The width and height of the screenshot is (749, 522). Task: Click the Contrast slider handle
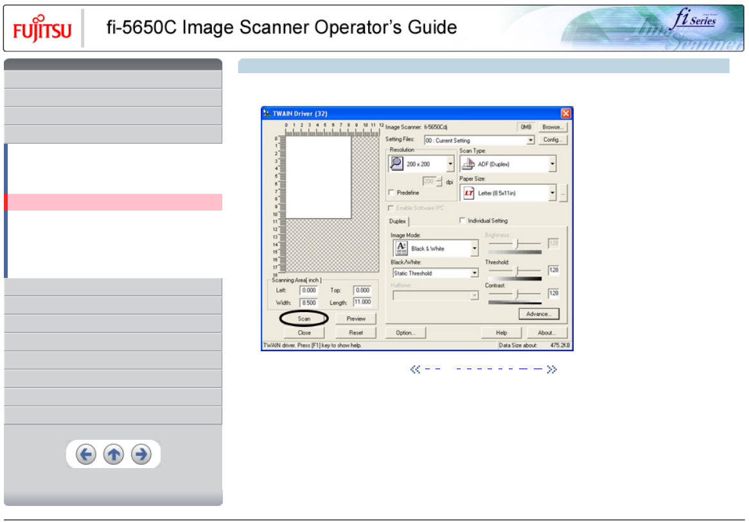(x=516, y=293)
